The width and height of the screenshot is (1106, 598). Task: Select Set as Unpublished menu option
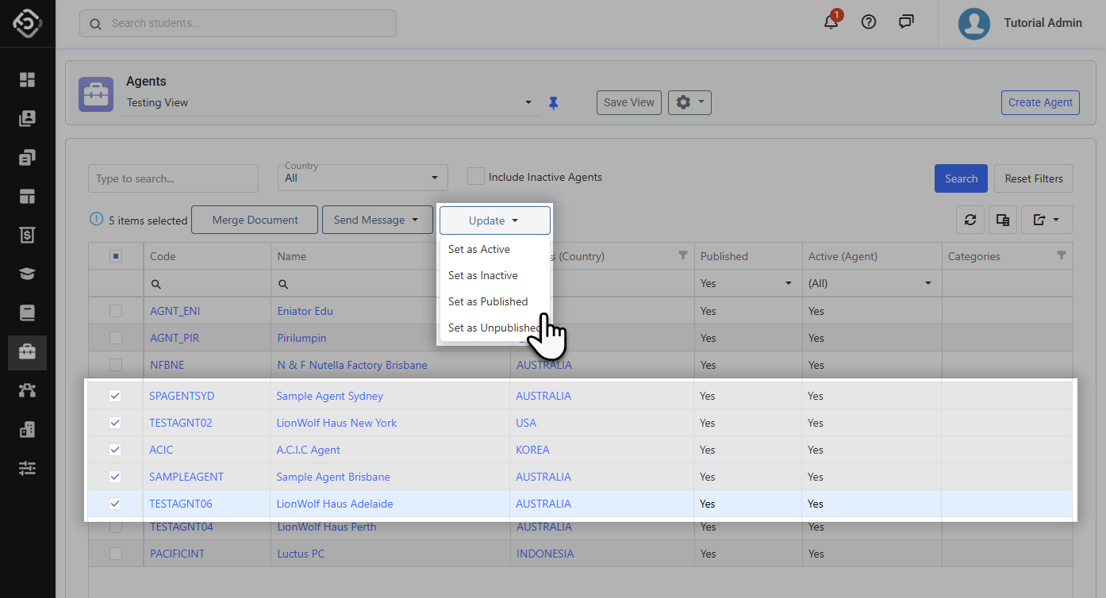[x=493, y=328]
